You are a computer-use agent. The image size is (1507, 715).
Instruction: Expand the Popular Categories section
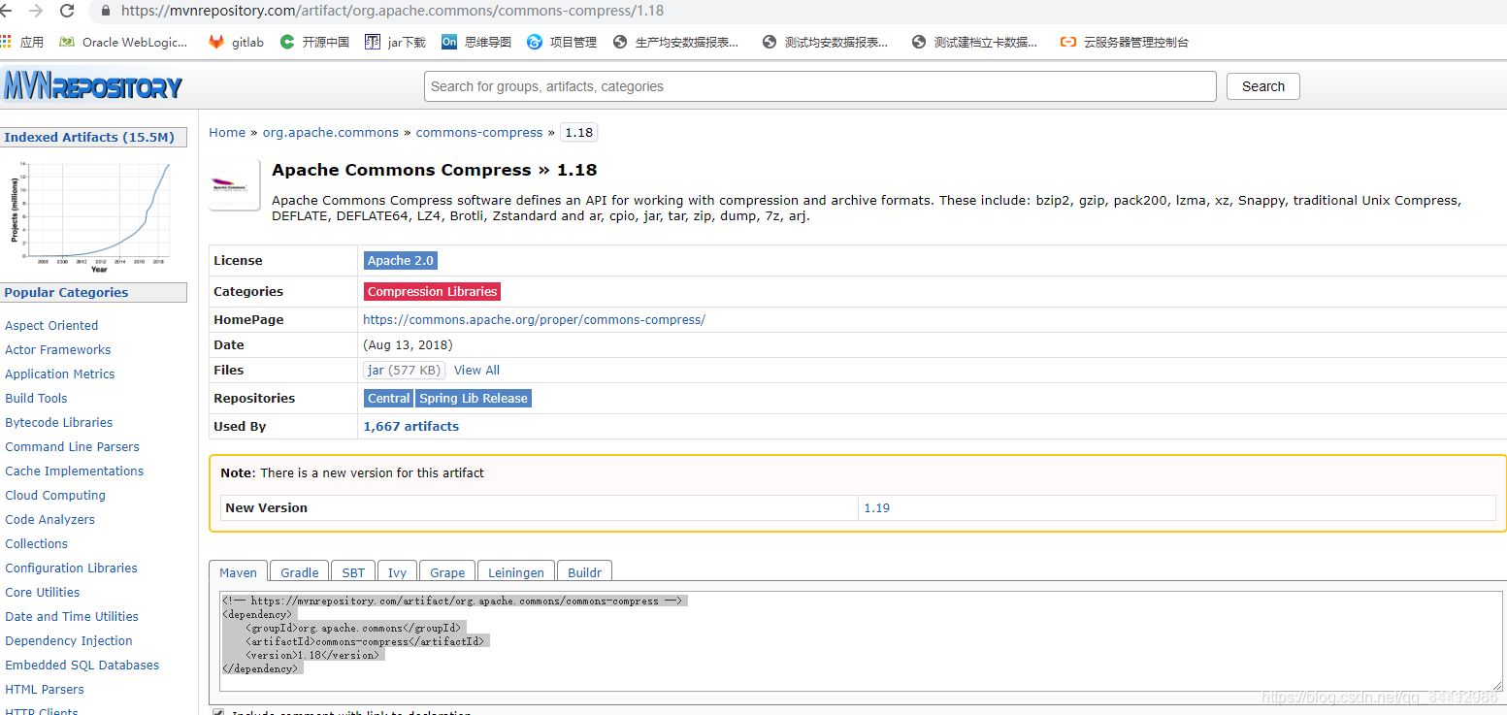(66, 292)
